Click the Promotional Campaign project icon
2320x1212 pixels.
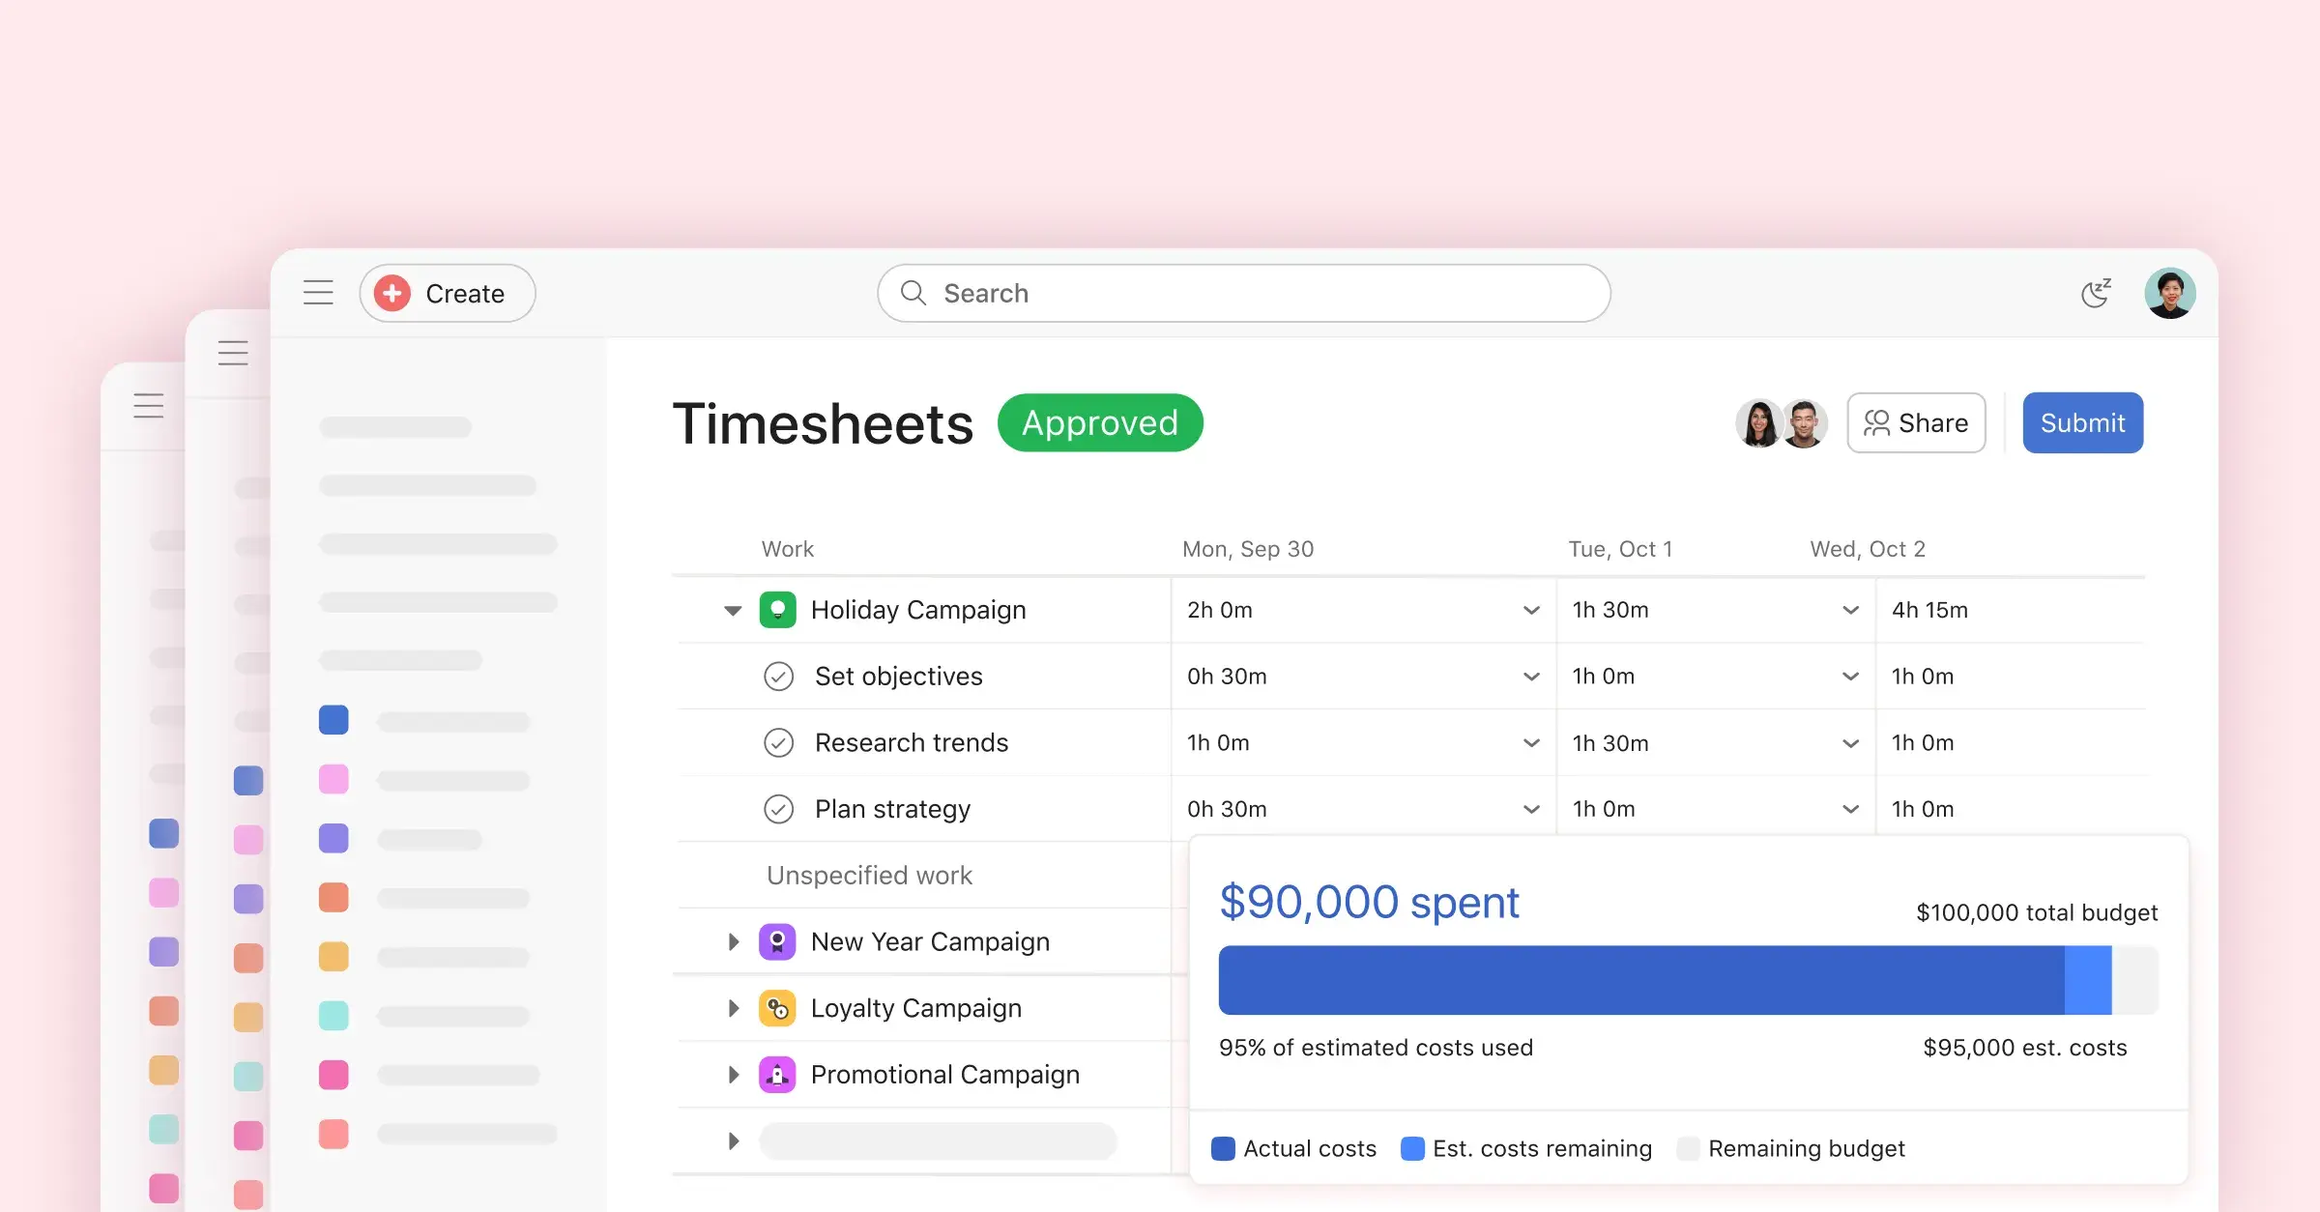point(779,1074)
